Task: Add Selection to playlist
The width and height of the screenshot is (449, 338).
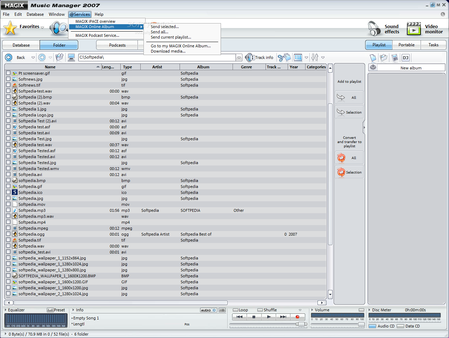Action: (x=349, y=112)
